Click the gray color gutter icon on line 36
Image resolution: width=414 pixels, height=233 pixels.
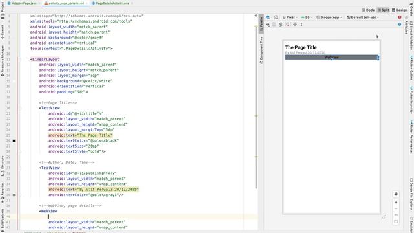click(x=14, y=195)
